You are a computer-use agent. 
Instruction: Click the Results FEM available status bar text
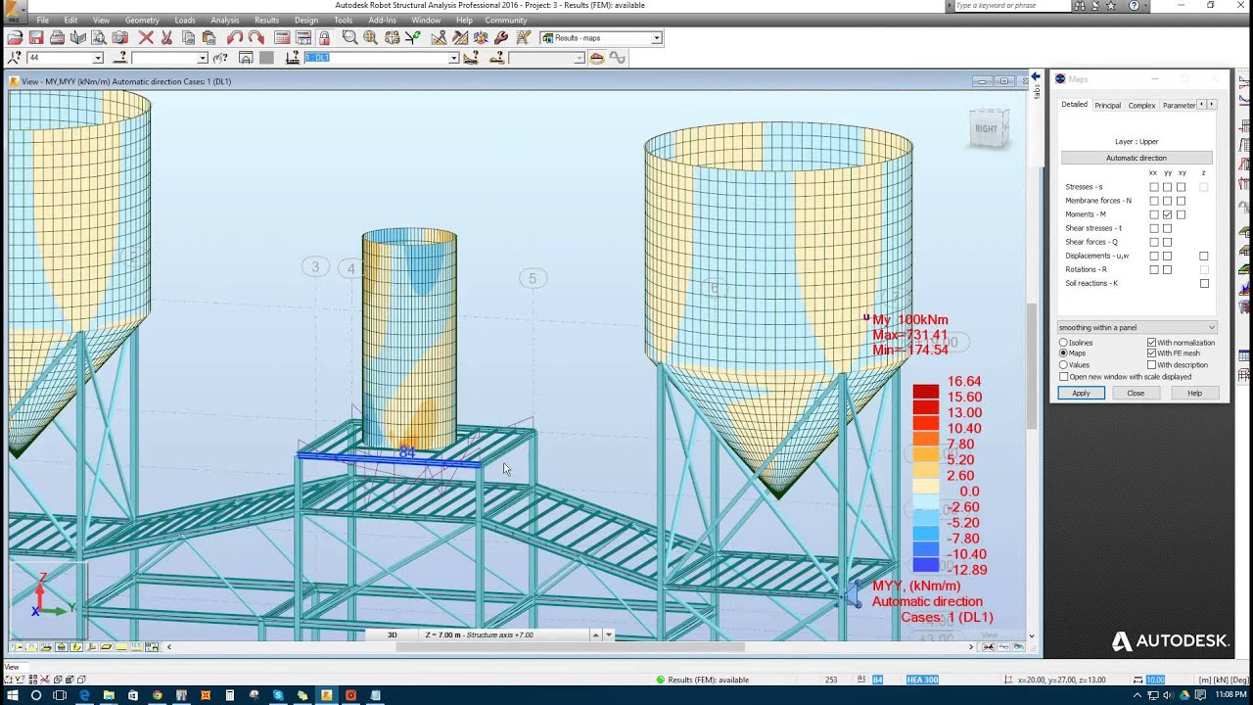(x=707, y=680)
